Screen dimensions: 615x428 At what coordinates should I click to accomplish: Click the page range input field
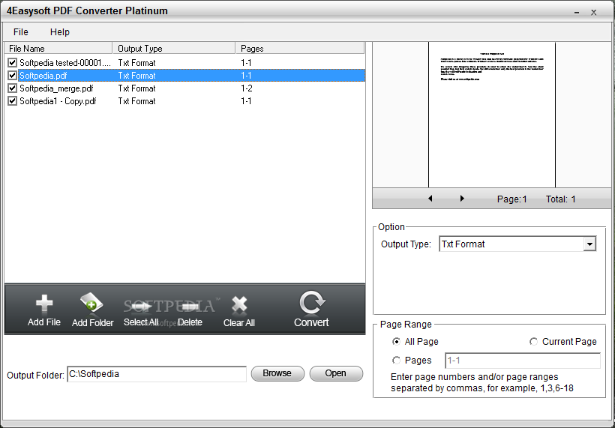point(523,361)
